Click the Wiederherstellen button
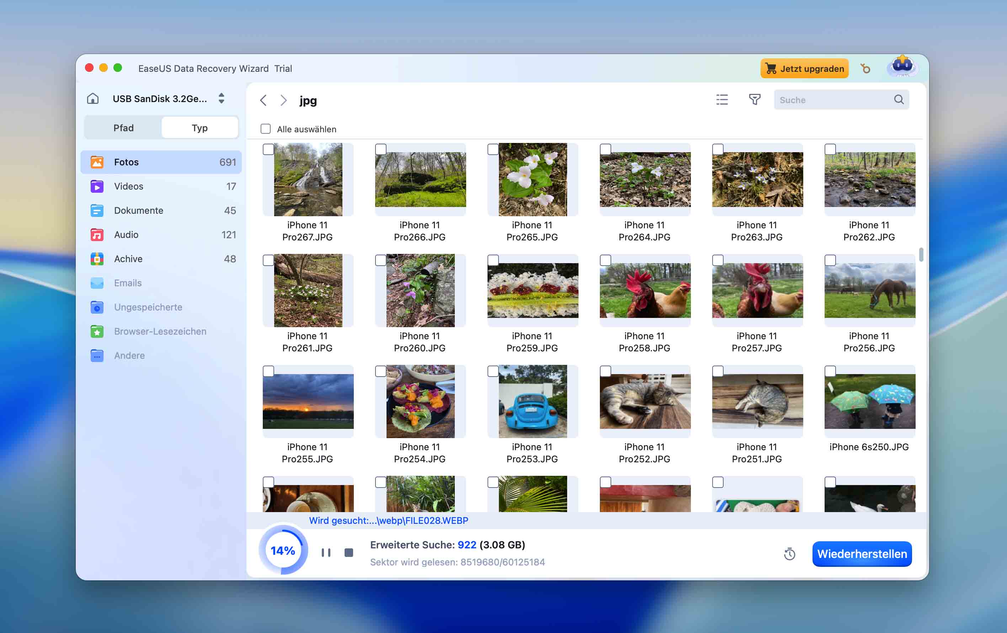This screenshot has height=633, width=1007. point(862,554)
